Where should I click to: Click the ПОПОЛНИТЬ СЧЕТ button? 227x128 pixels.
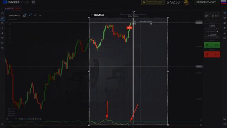206,2
